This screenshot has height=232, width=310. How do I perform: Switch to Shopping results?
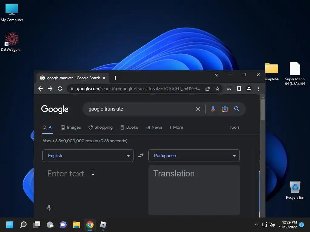[x=101, y=127]
